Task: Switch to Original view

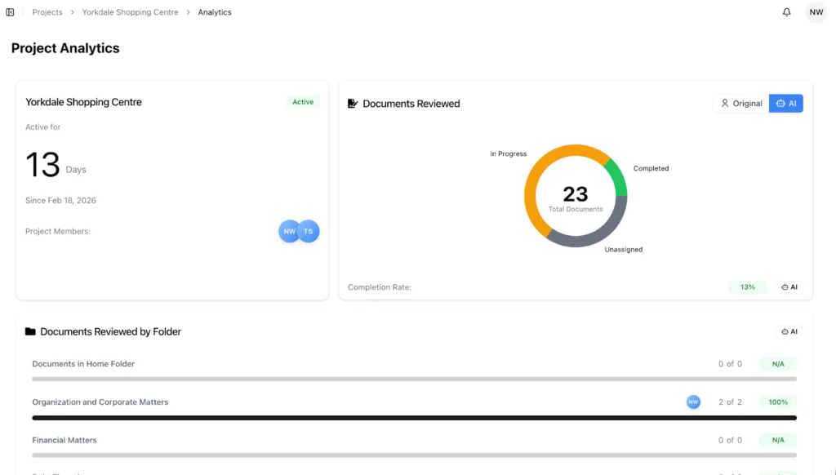Action: point(740,103)
